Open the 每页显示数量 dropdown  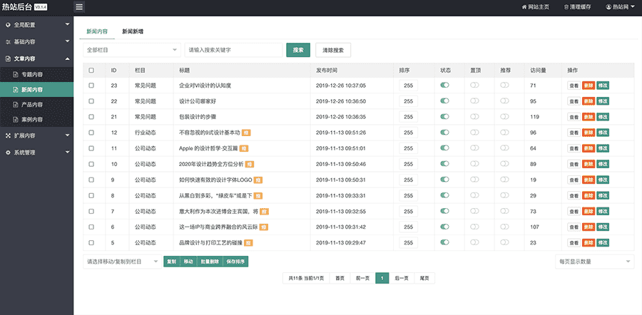tap(593, 262)
